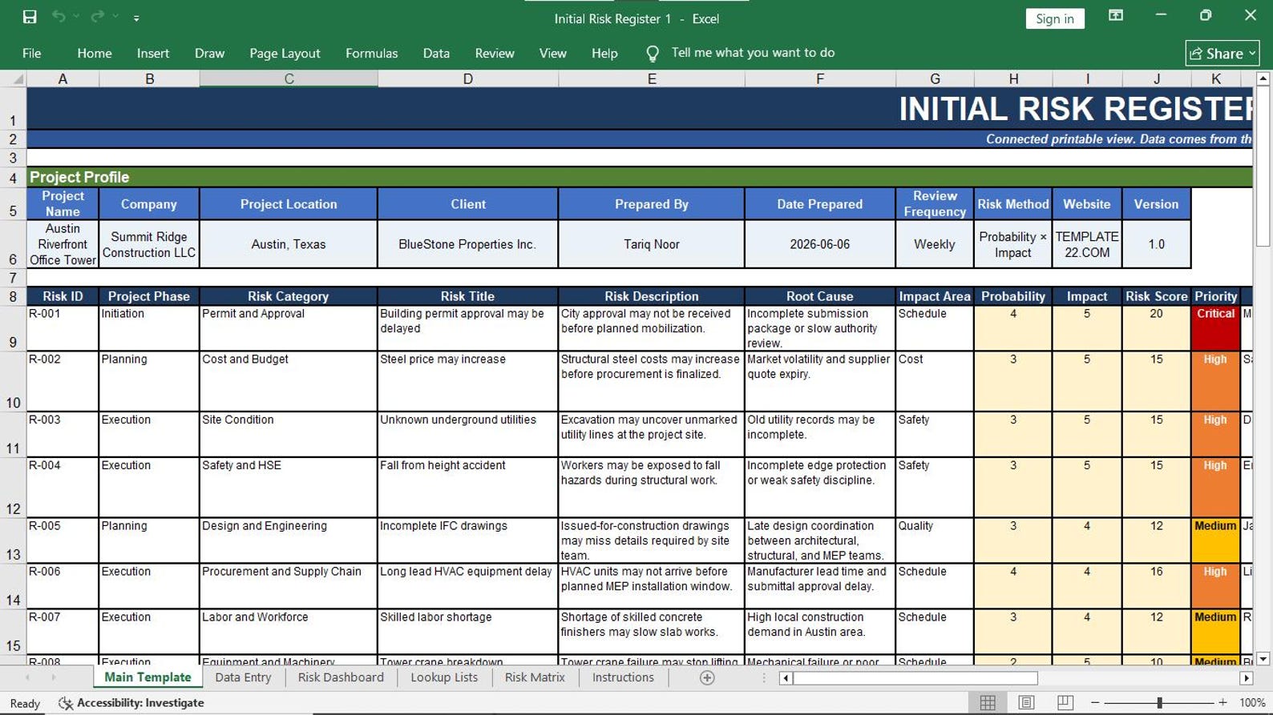The image size is (1273, 715).
Task: Open the Redo history dropdown arrow
Action: click(x=115, y=17)
